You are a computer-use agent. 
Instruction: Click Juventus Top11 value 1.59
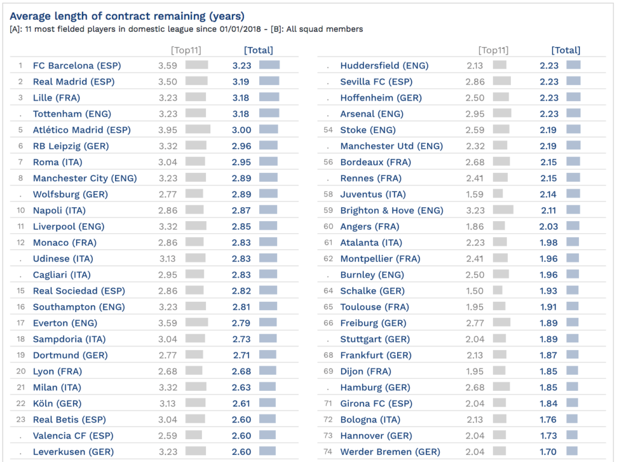point(475,195)
